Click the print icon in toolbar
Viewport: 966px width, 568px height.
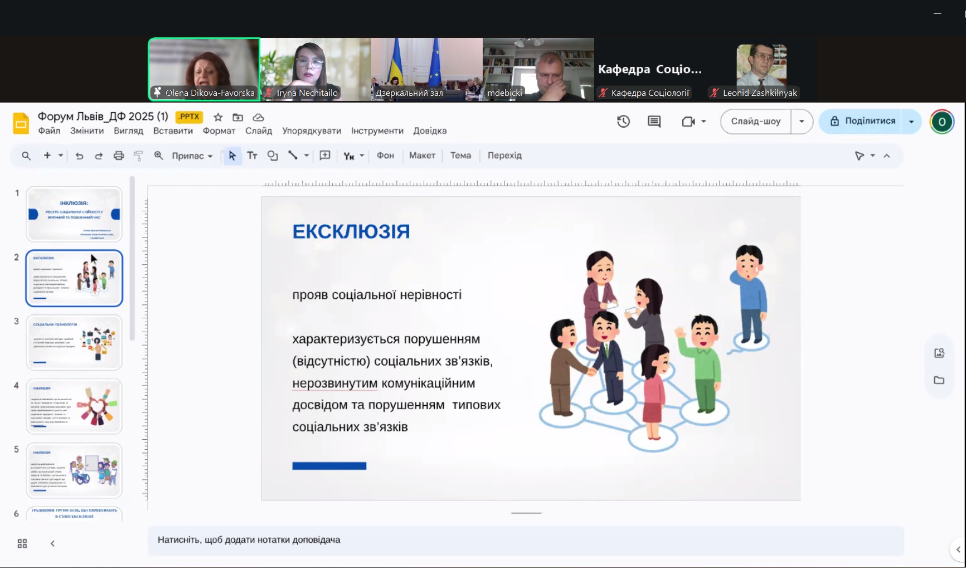pos(119,156)
